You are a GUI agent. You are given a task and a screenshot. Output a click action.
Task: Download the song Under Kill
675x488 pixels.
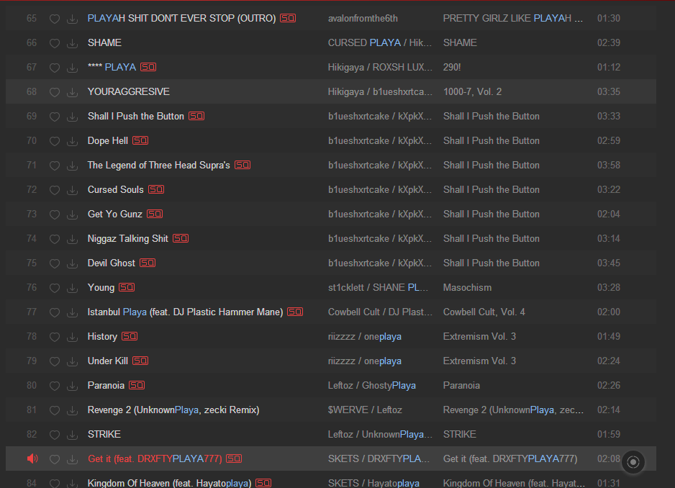72,361
